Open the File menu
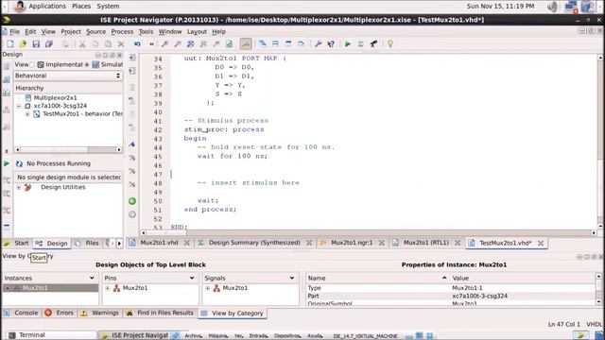Viewport: 605px width, 340px height. coord(15,31)
